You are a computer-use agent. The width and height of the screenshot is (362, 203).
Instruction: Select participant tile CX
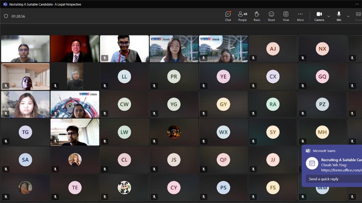tap(273, 76)
